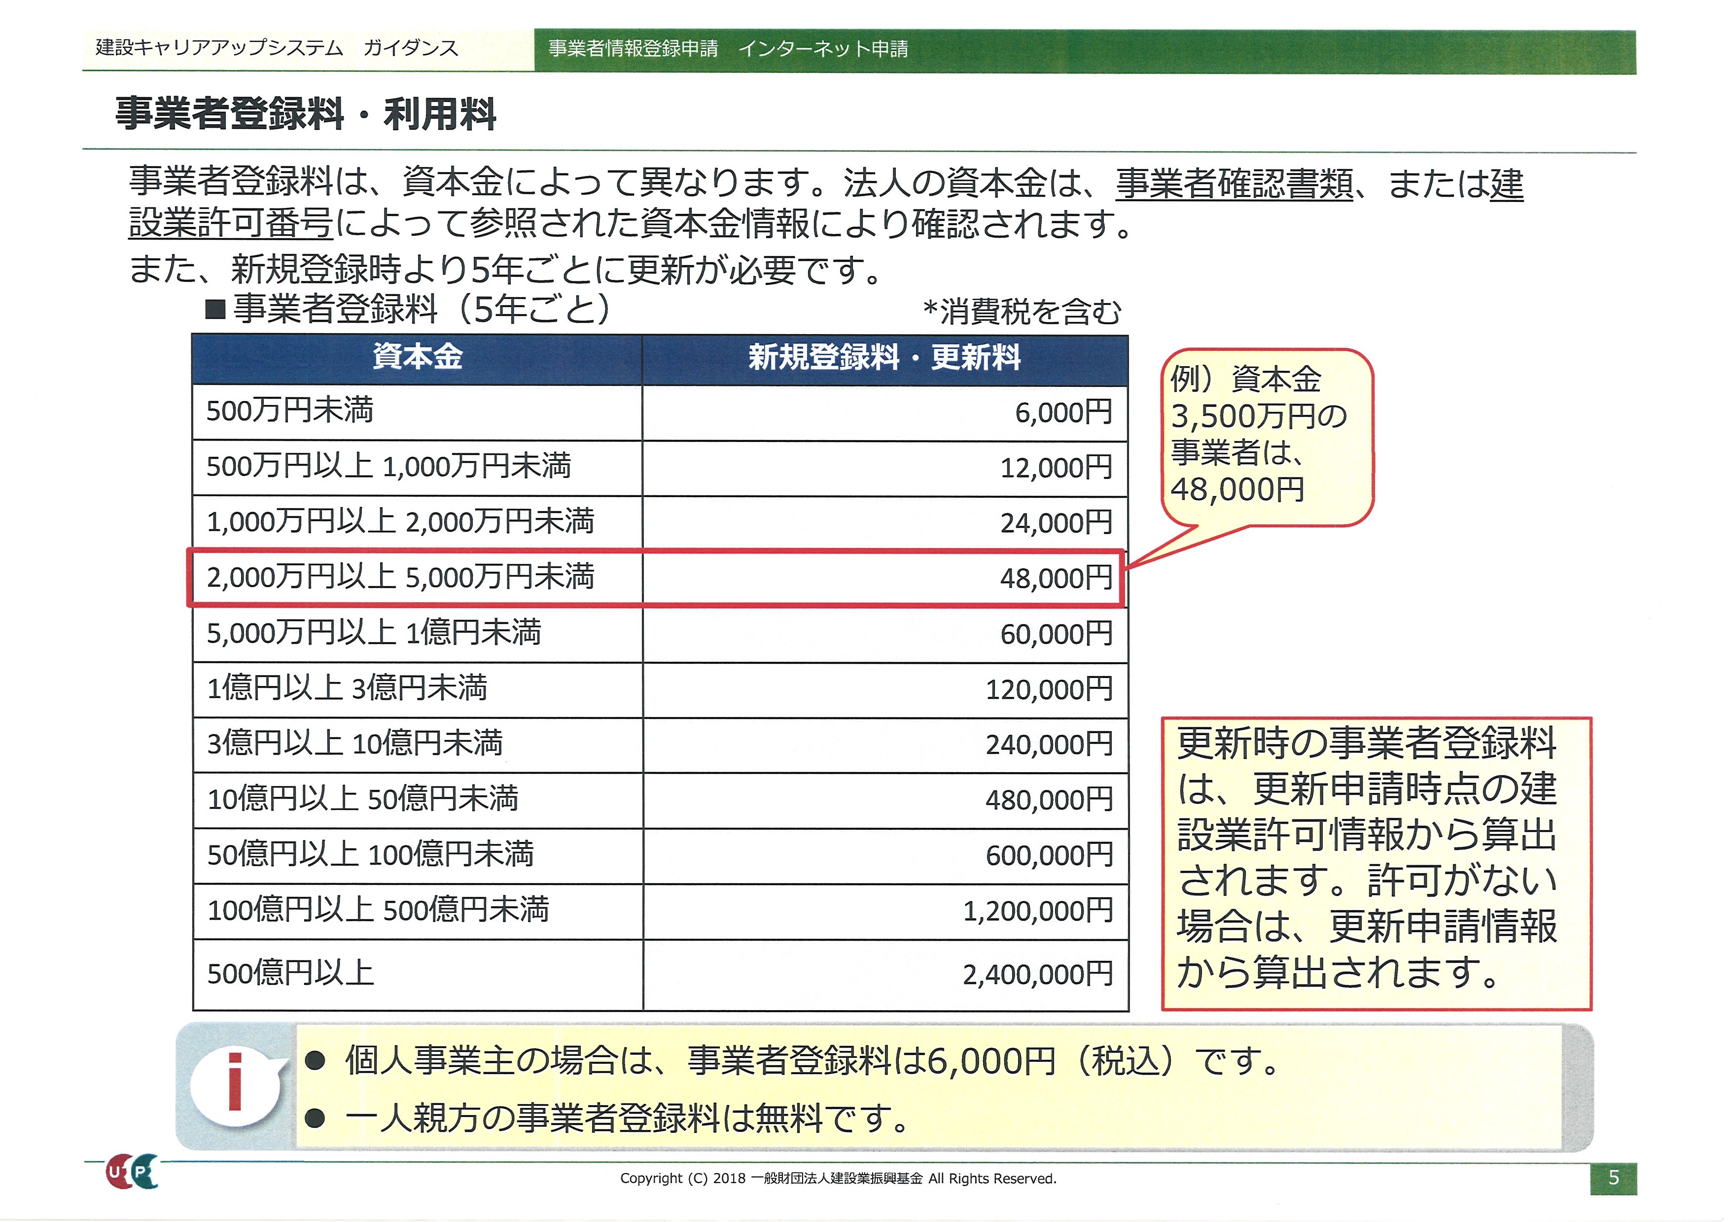Click the 資本金 table column header

tap(417, 359)
